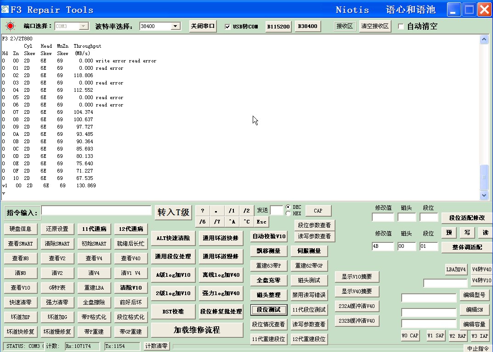Click 段位测试 button
This screenshot has width=493, height=352.
click(x=269, y=310)
